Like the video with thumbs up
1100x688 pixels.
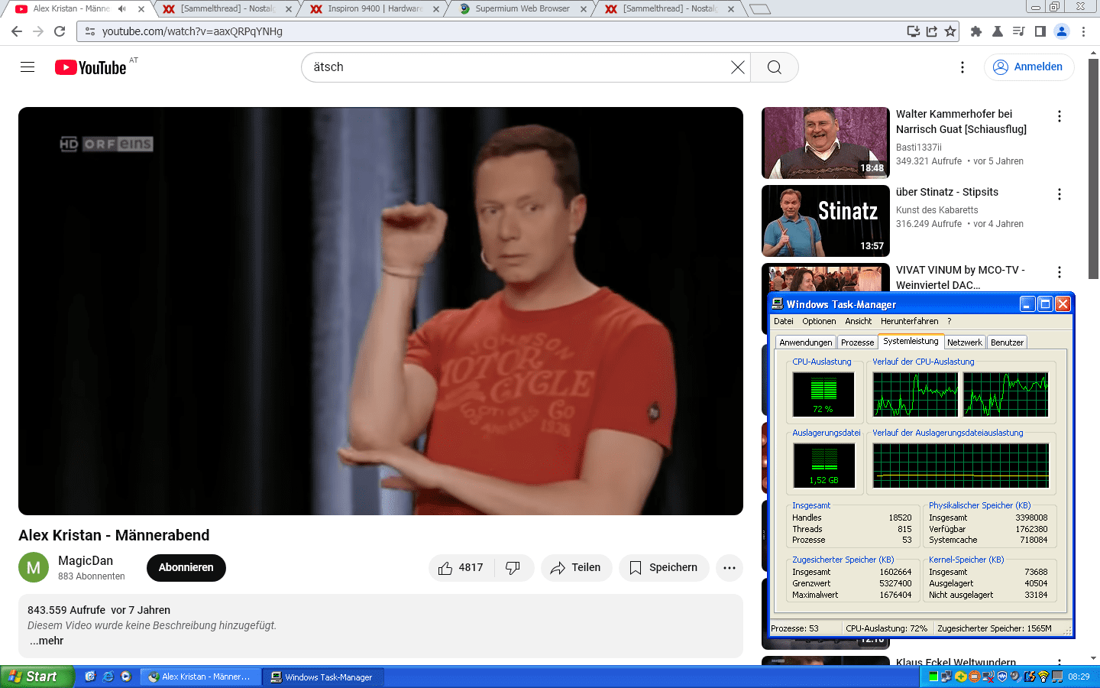pyautogui.click(x=461, y=568)
